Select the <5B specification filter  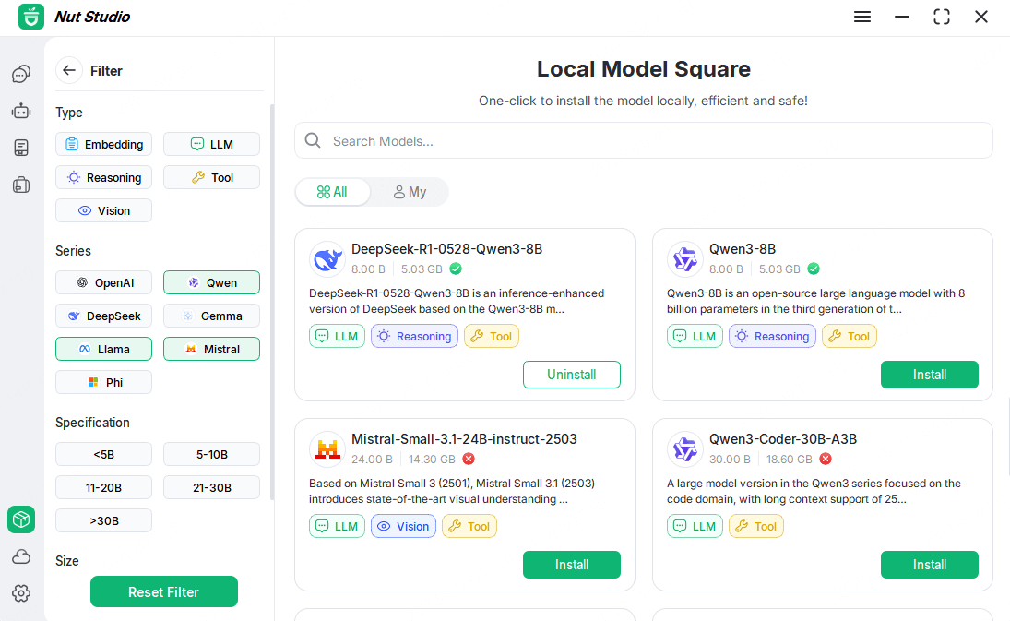103,454
